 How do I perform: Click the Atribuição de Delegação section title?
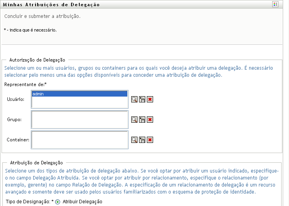36,163
